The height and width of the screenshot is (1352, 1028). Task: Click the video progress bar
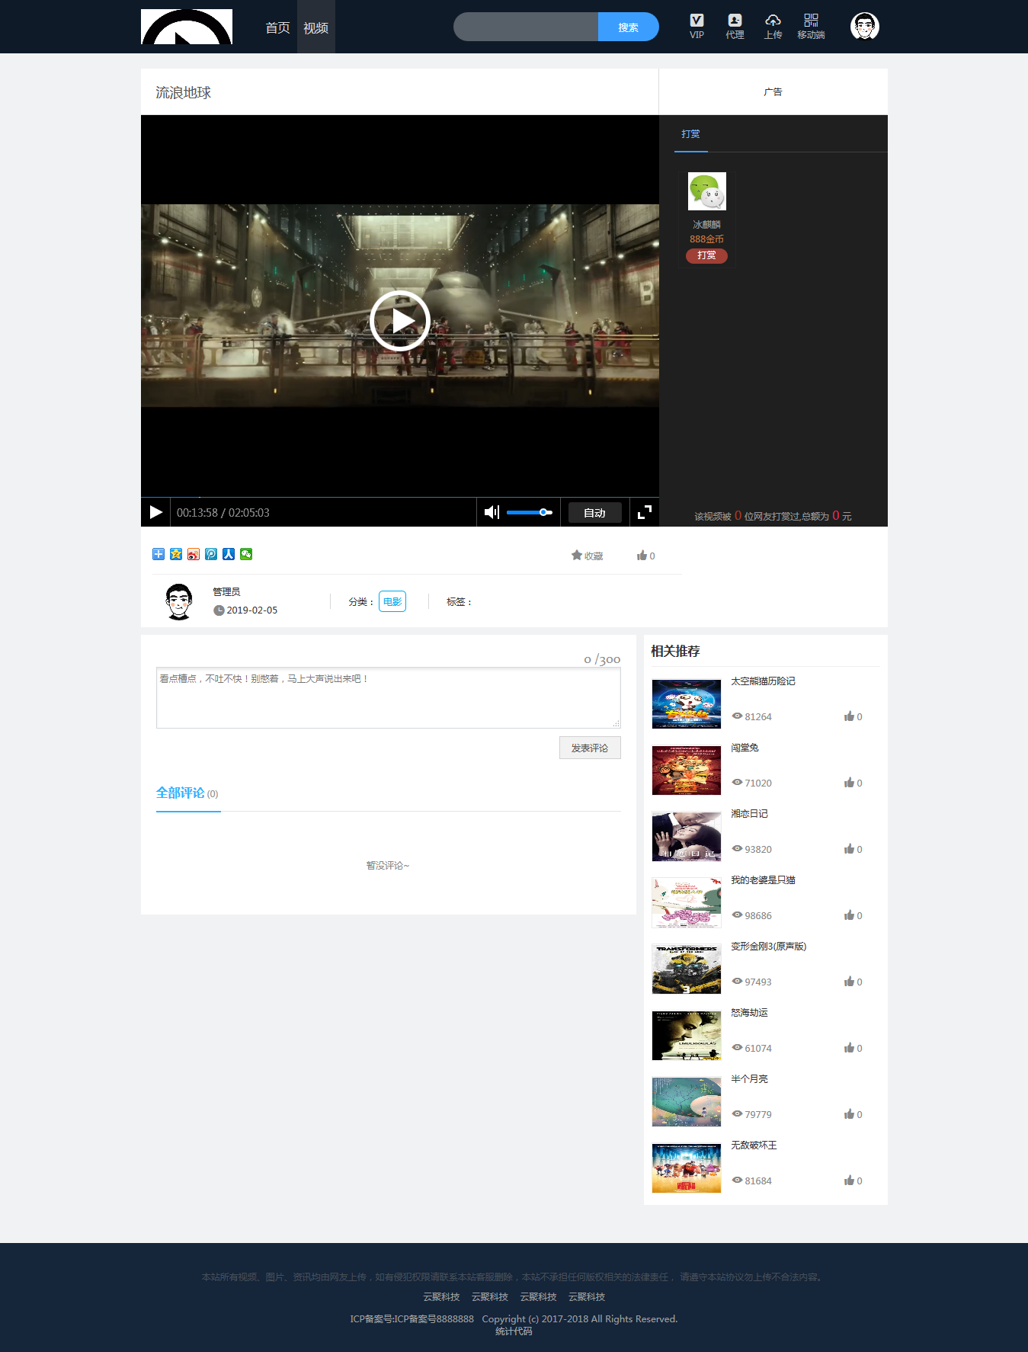pos(400,497)
